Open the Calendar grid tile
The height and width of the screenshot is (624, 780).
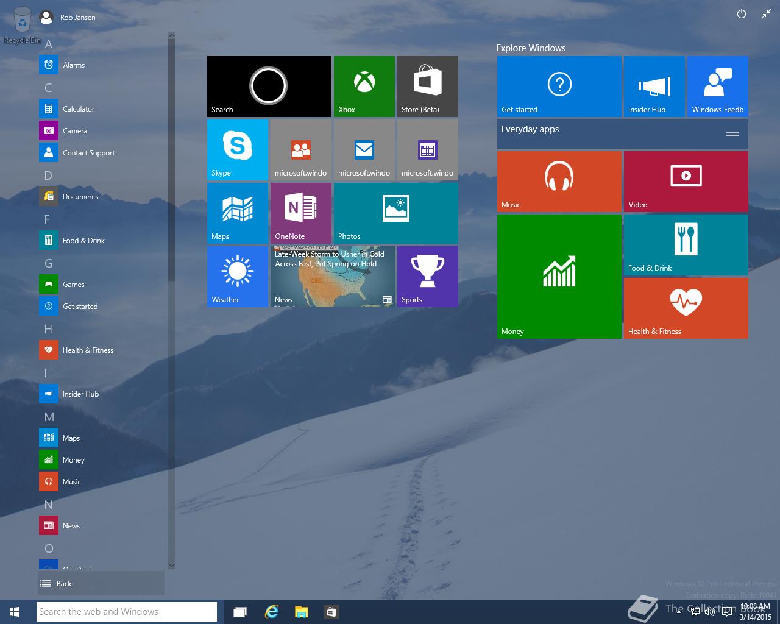[x=428, y=150]
